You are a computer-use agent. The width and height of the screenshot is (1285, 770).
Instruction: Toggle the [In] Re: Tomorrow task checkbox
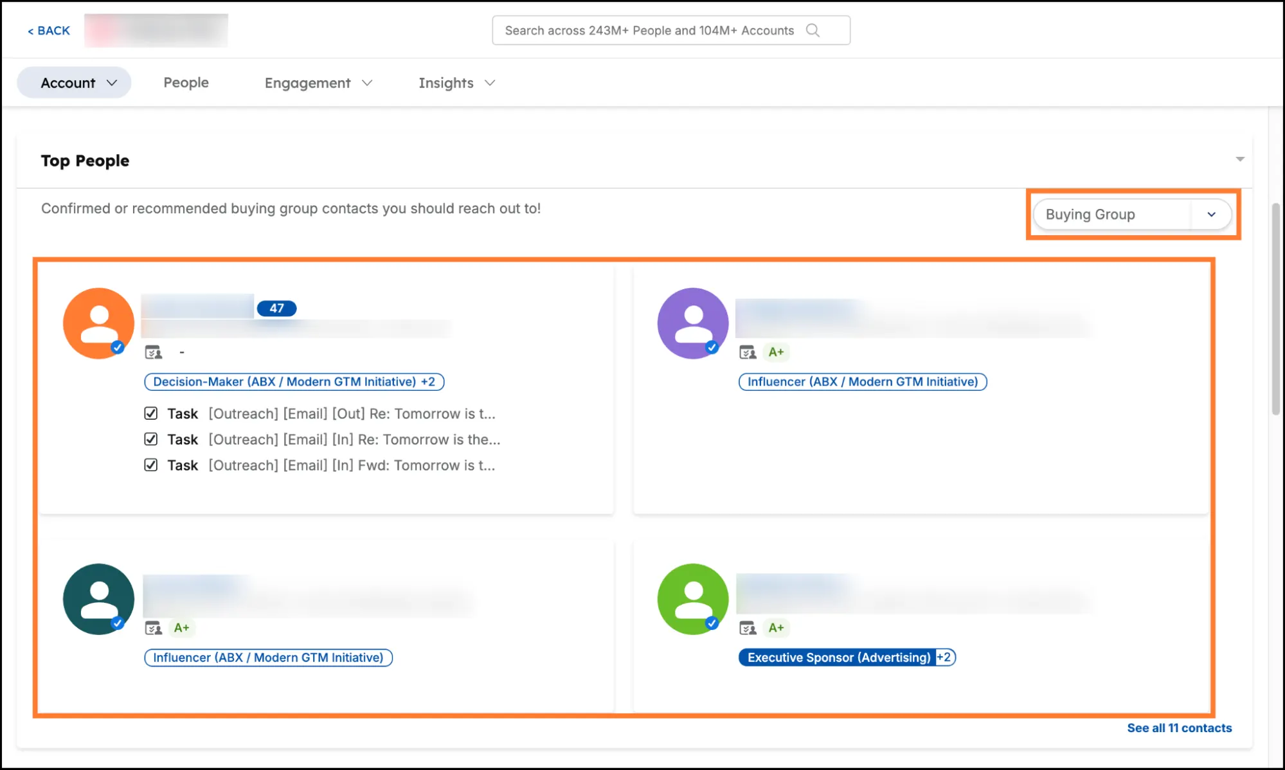pos(151,439)
